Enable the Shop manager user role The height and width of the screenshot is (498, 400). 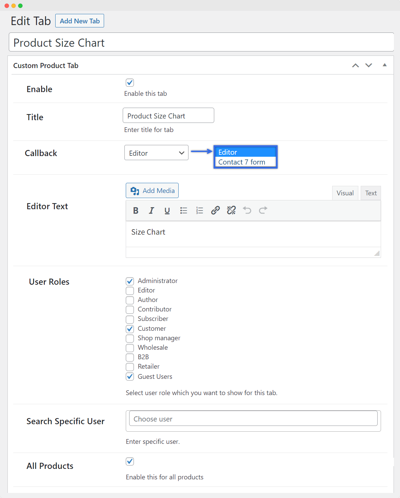click(x=130, y=339)
